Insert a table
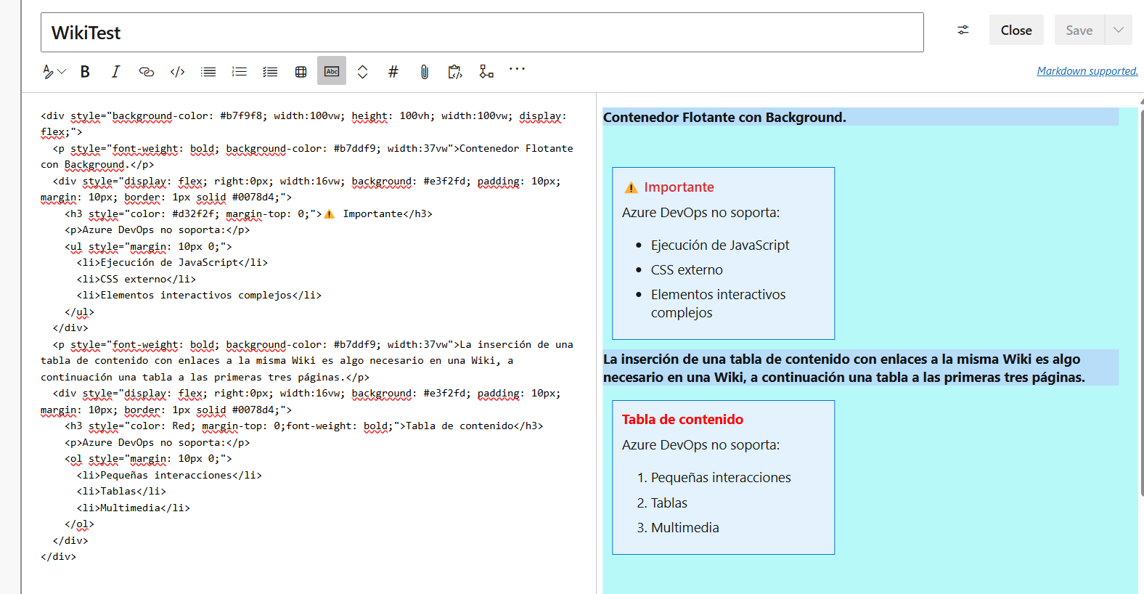Image resolution: width=1144 pixels, height=594 pixels. click(301, 71)
